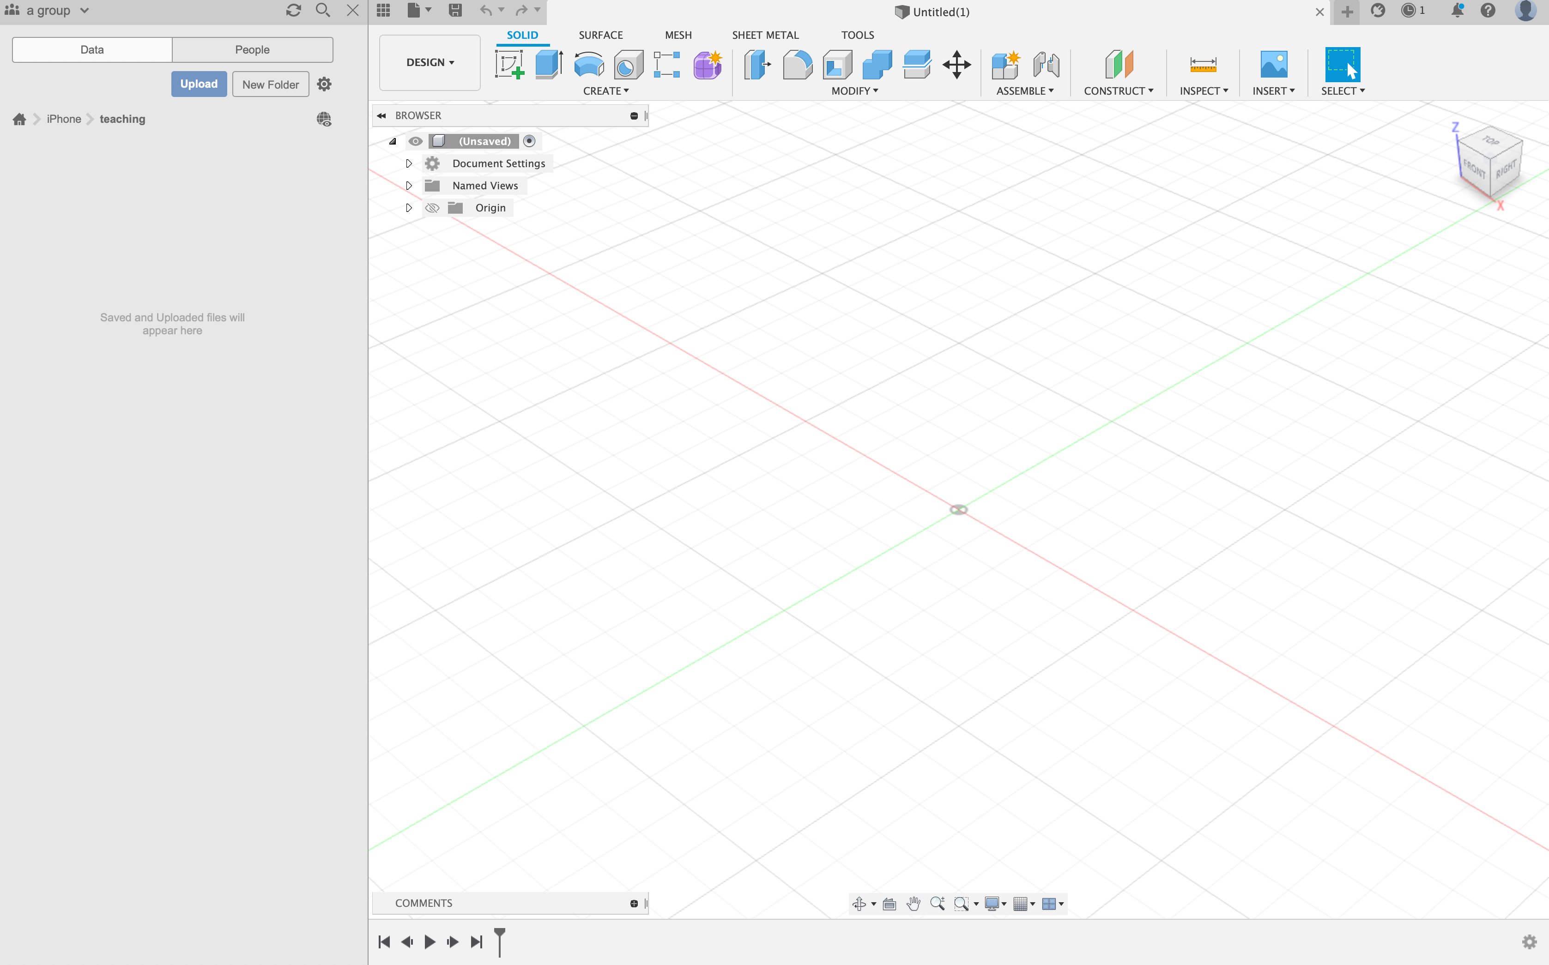Select the Offset Face tool
The height and width of the screenshot is (965, 1549).
pyautogui.click(x=917, y=65)
